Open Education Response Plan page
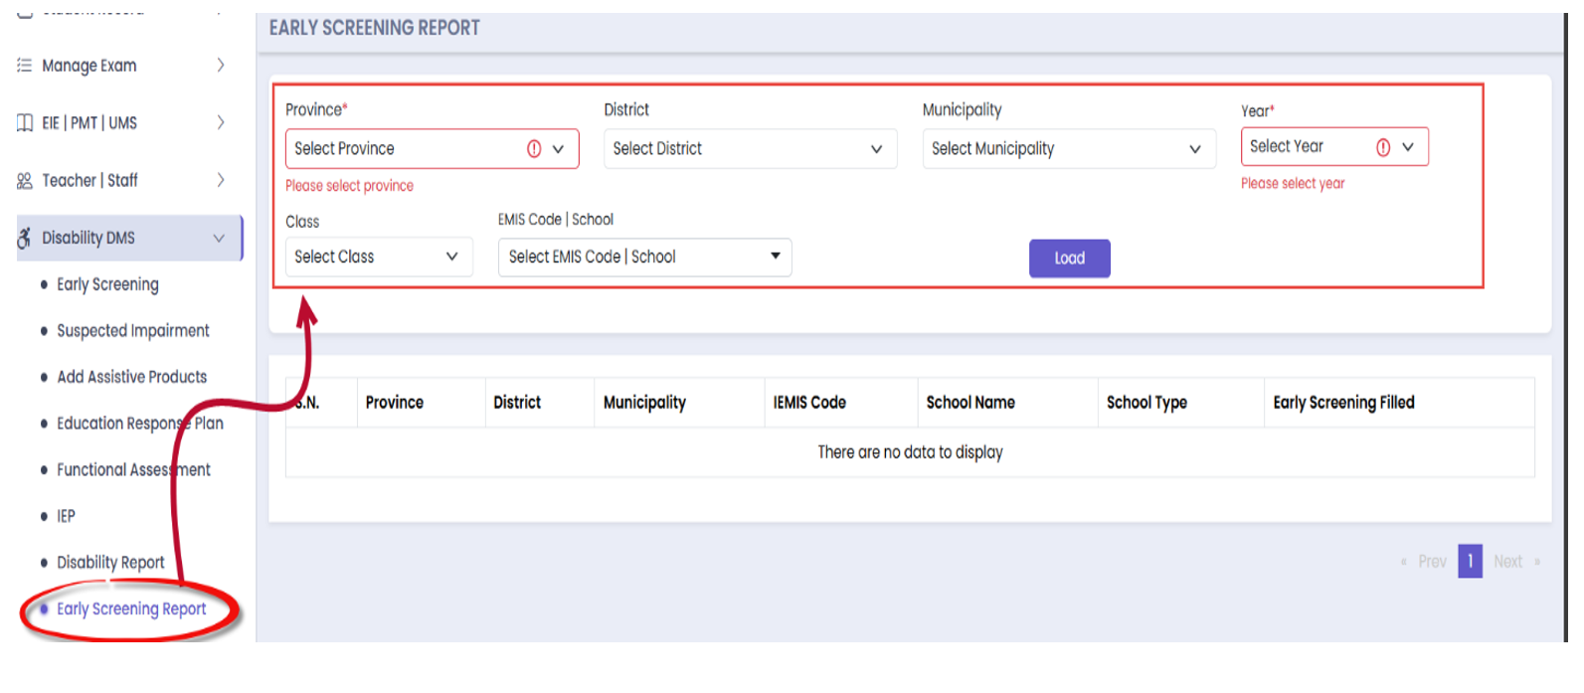1584x693 pixels. 140,424
